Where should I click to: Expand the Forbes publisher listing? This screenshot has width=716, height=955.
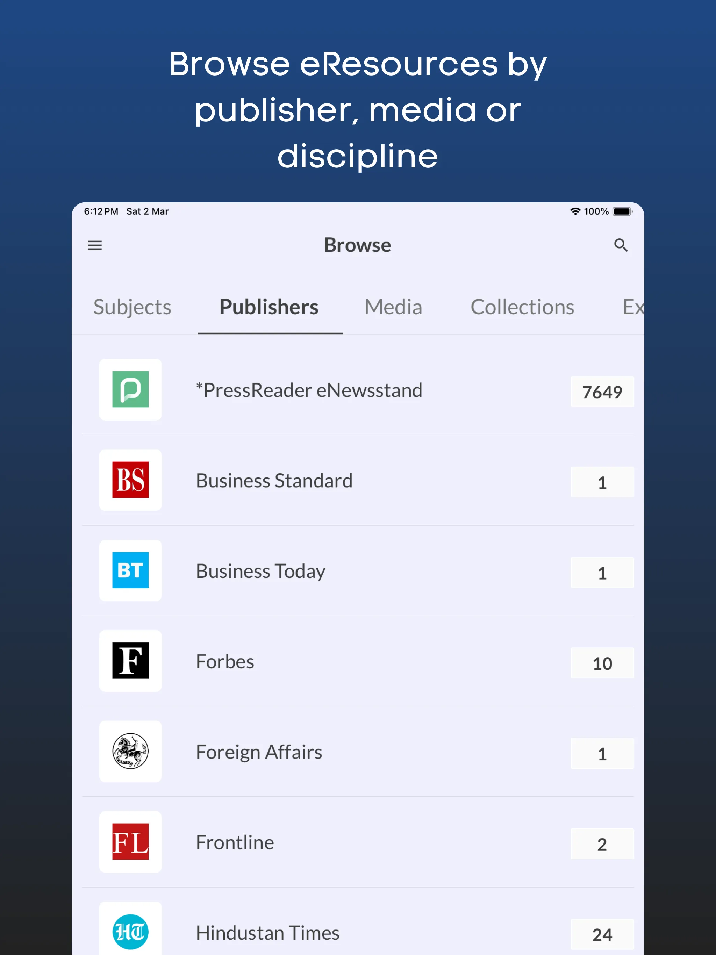(358, 641)
